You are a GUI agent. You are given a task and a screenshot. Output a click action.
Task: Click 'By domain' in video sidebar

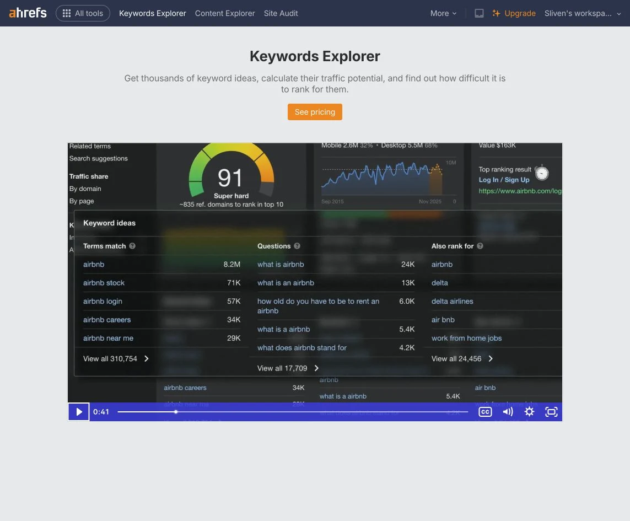pyautogui.click(x=85, y=189)
